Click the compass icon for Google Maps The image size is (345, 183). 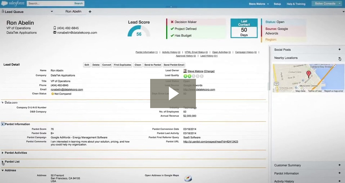click(188, 178)
